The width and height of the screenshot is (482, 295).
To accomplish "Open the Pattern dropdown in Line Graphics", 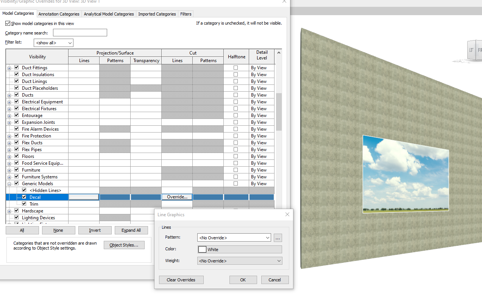I will (234, 237).
